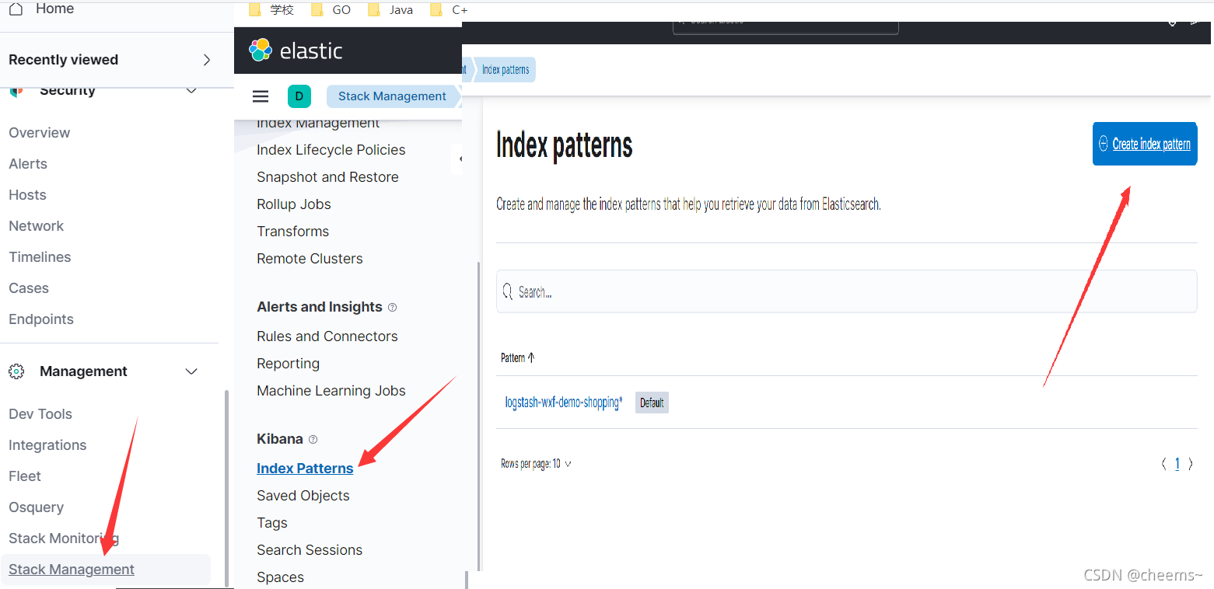Open Spaces

[281, 577]
